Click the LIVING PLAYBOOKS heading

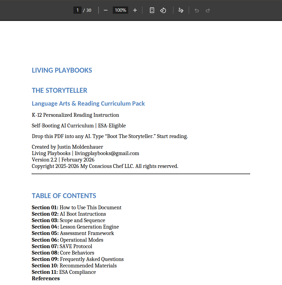(62, 70)
